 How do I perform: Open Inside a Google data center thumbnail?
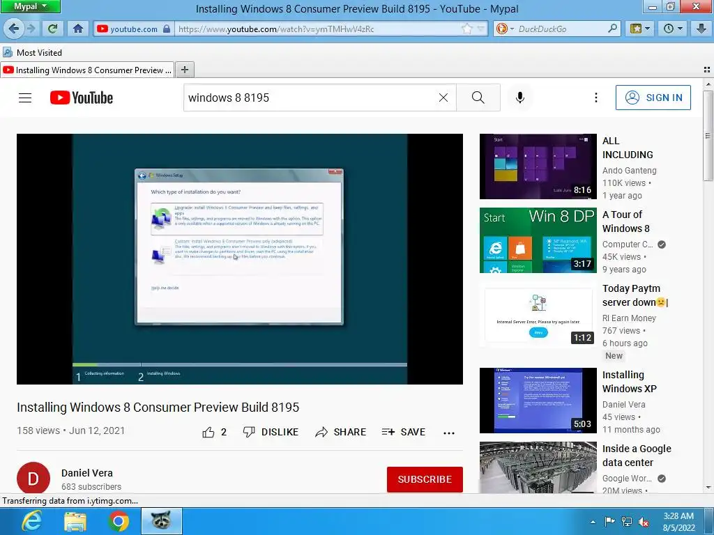pyautogui.click(x=538, y=467)
